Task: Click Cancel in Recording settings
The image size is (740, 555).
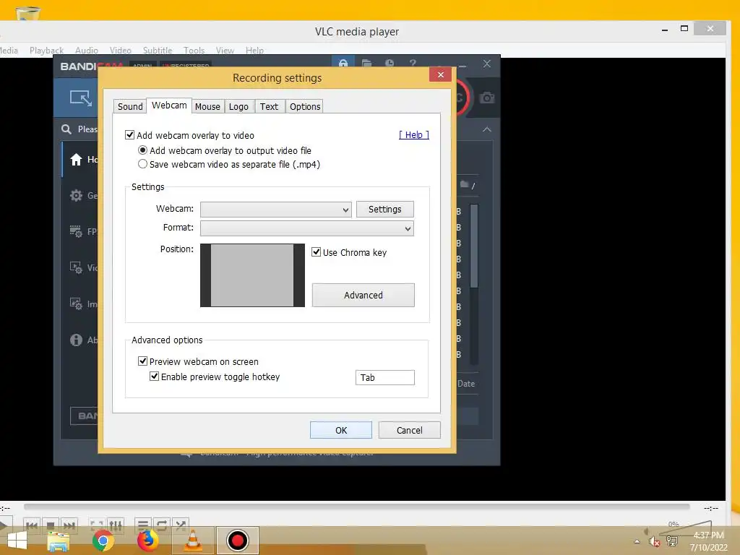Action: (409, 430)
